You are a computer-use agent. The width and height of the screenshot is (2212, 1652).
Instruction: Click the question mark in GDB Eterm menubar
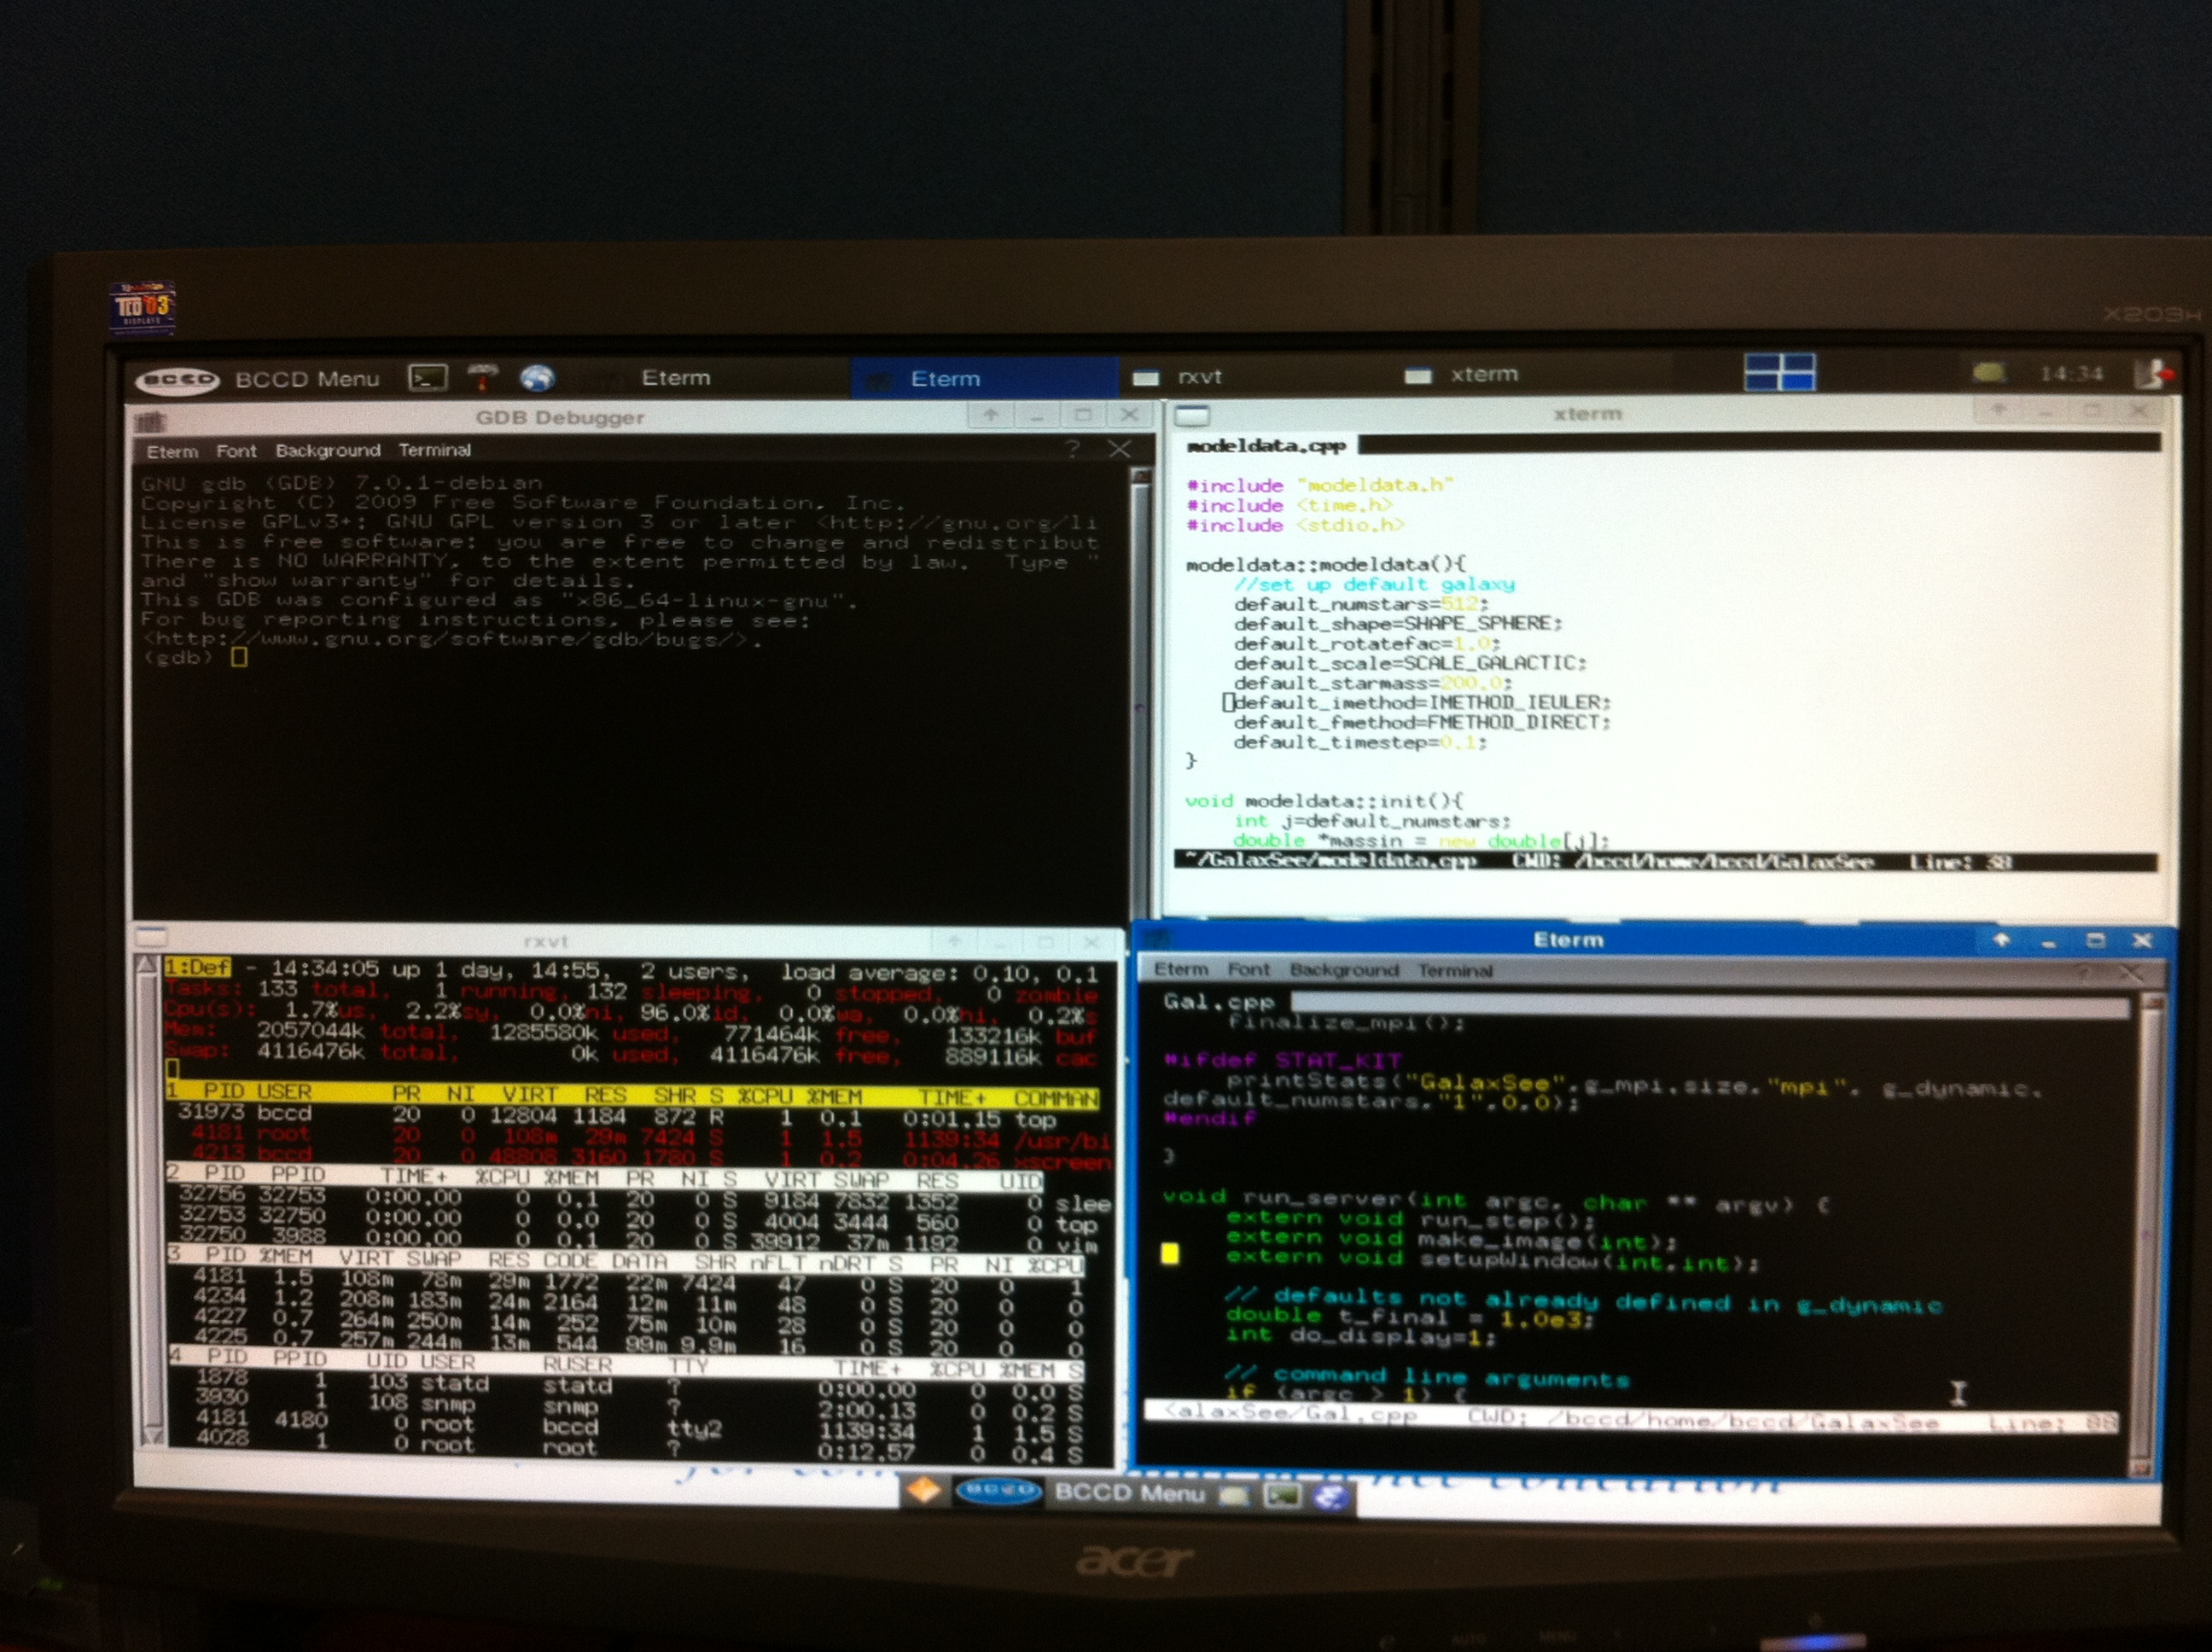coord(1073,450)
